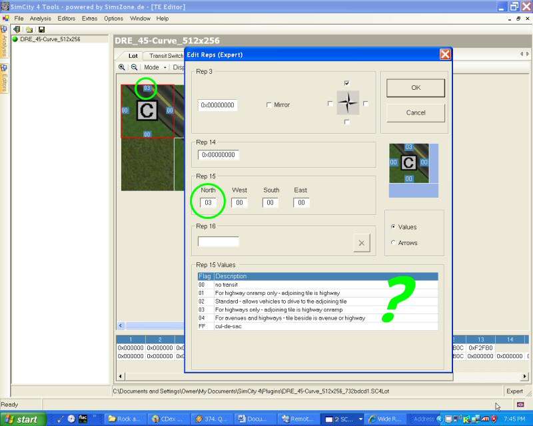Screen dimensions: 533x426
Task: Open the Rock a... folder taskbar item
Action: click(125, 419)
